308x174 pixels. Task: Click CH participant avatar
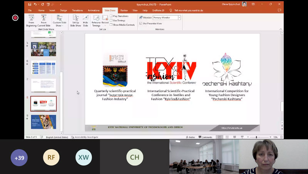click(135, 157)
